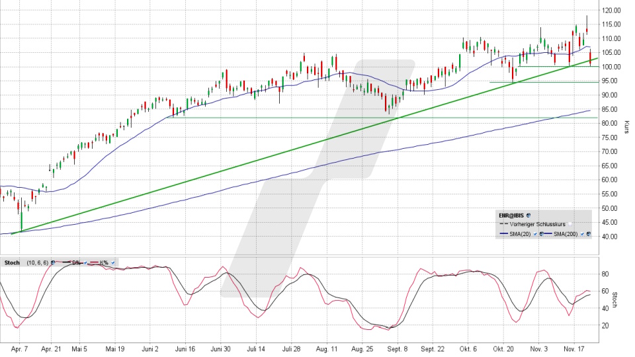Uncheck the SMA(200) visibility checkbox

[581, 234]
